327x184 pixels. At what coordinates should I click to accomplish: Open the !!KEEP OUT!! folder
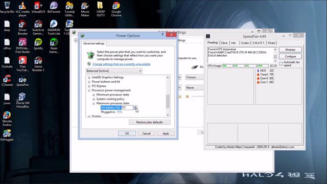click(101, 9)
